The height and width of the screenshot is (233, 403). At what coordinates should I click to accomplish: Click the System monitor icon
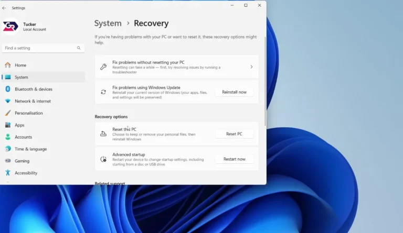(x=8, y=77)
